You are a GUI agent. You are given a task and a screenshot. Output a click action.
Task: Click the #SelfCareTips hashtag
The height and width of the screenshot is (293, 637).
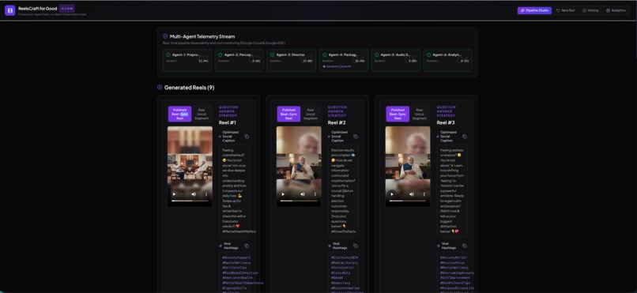point(236,268)
